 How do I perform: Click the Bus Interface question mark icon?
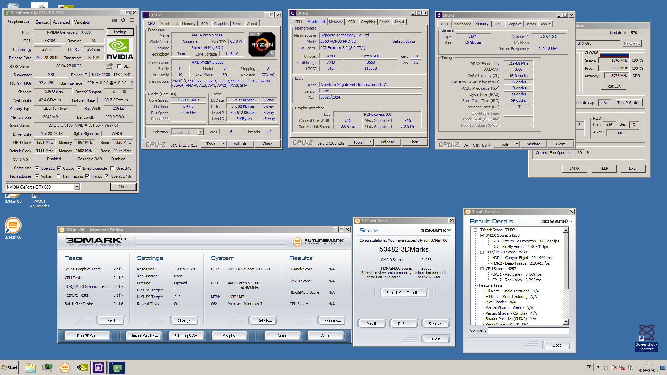click(132, 83)
